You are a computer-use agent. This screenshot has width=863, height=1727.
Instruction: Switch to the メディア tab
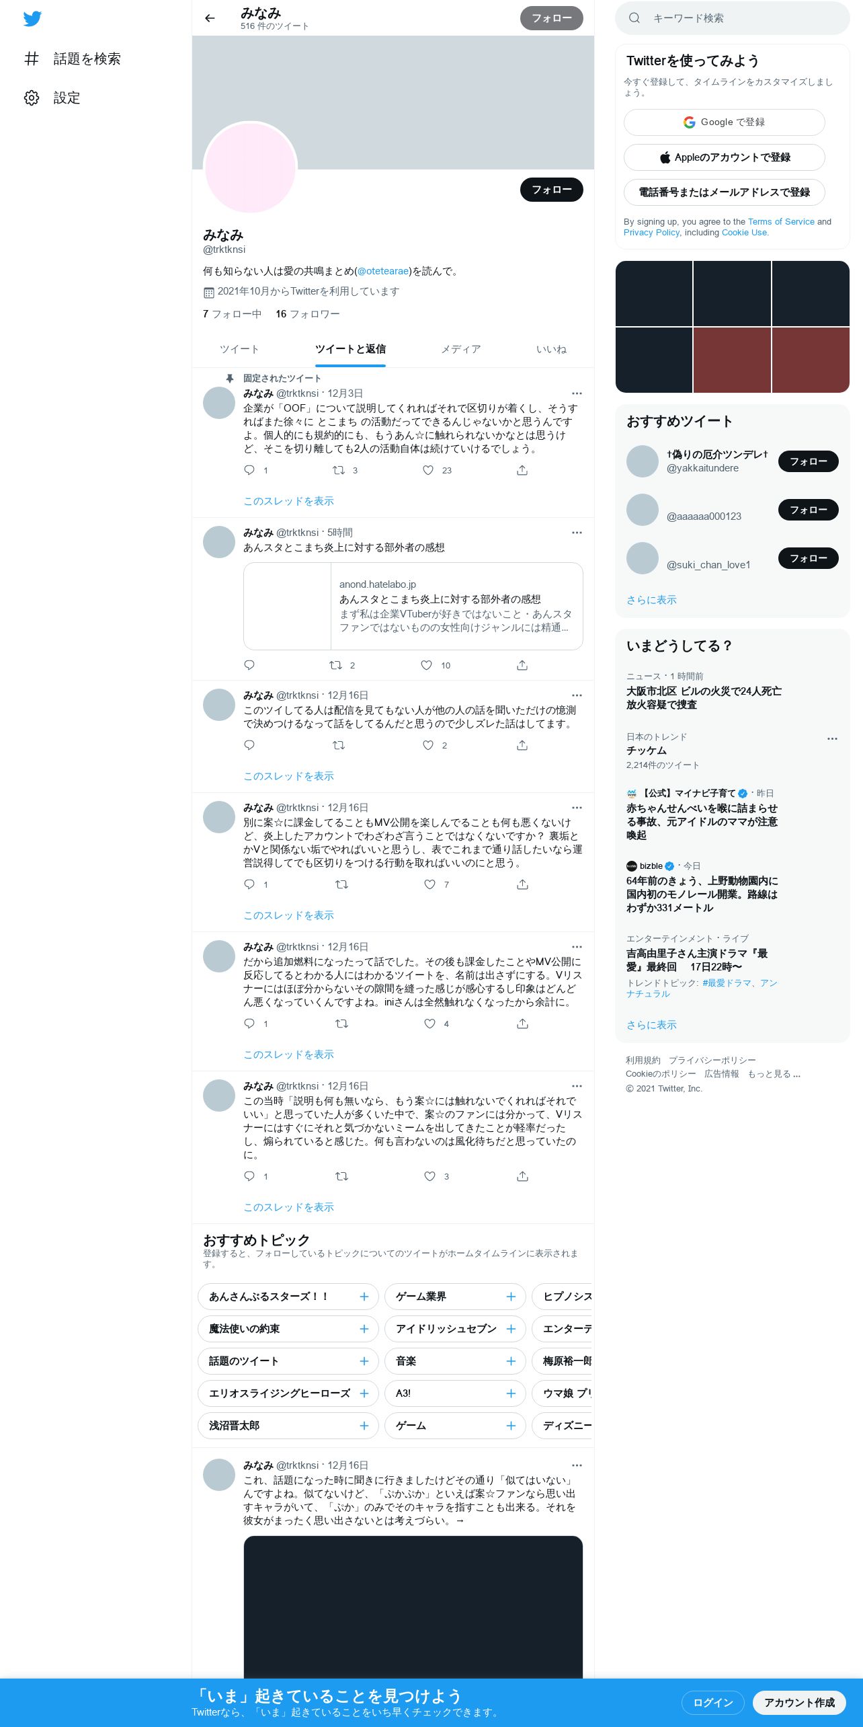point(461,349)
